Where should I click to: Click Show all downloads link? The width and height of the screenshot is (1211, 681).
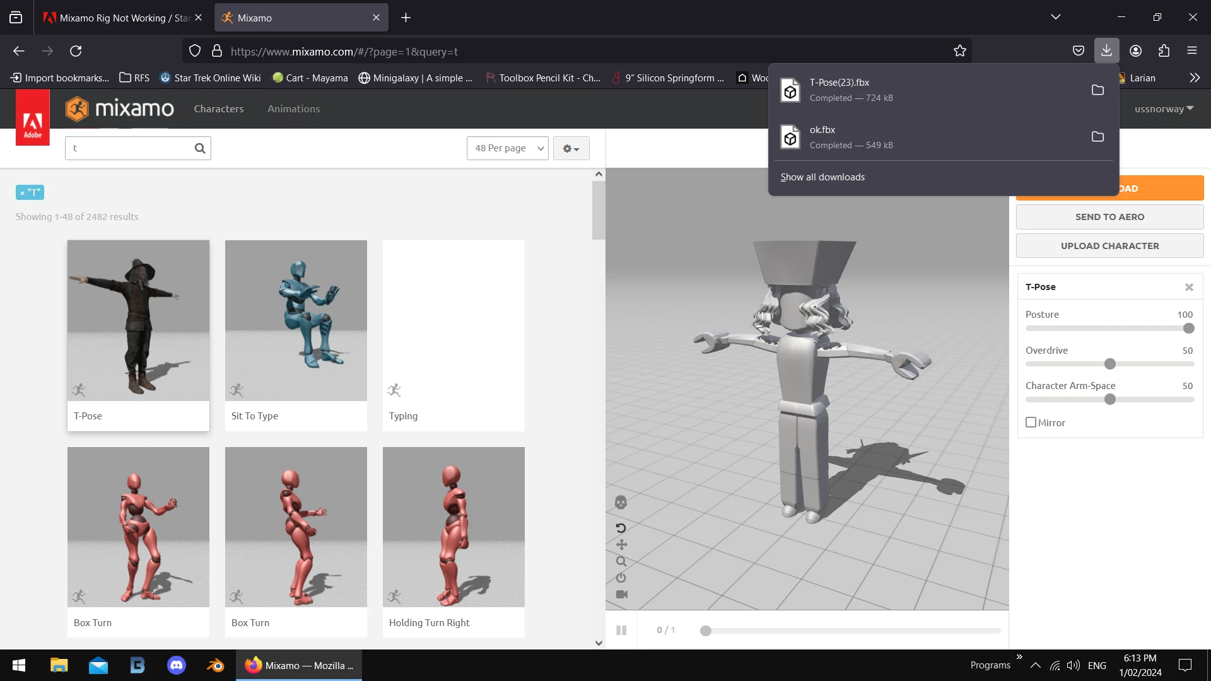coord(822,177)
